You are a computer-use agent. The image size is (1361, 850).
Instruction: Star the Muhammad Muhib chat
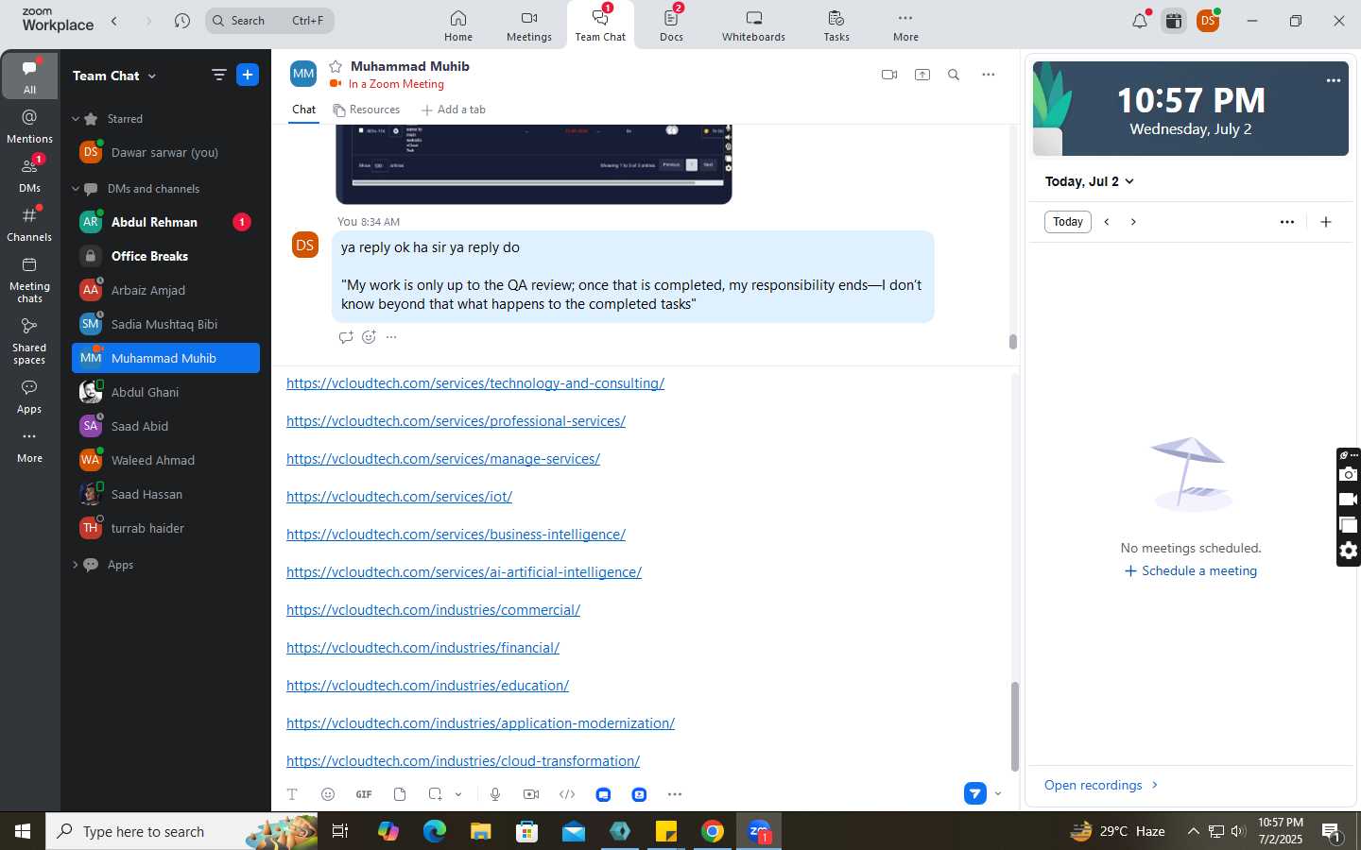(336, 66)
